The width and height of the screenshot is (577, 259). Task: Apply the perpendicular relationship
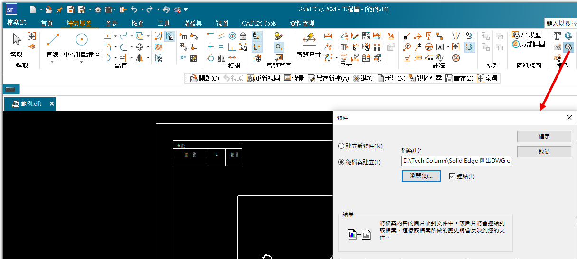(232, 47)
